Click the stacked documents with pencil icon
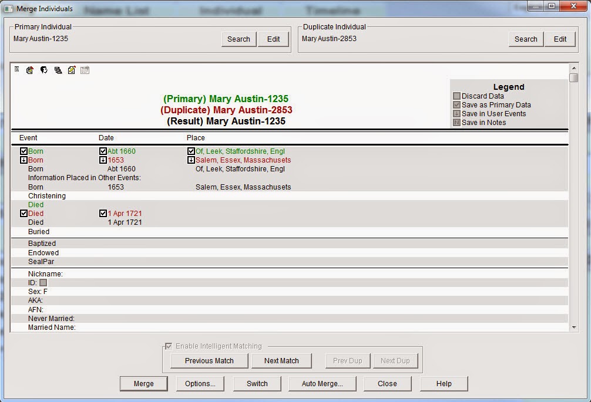591x402 pixels. 30,70
